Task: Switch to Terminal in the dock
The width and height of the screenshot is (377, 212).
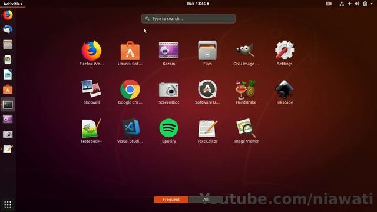Action: 8,105
